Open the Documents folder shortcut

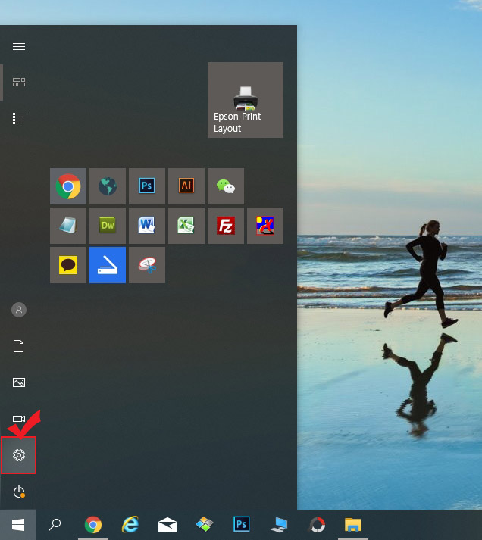(19, 346)
